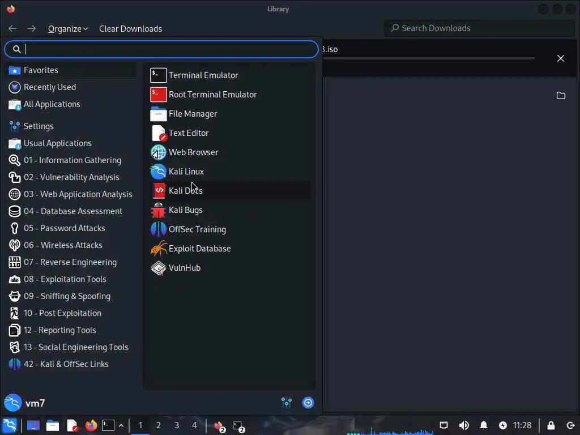This screenshot has height=435, width=580.
Task: Browse 12 - Reporting Tools category
Action: coord(70,330)
